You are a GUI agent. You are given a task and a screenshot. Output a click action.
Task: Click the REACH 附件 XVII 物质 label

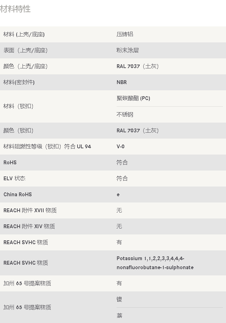[30, 210]
